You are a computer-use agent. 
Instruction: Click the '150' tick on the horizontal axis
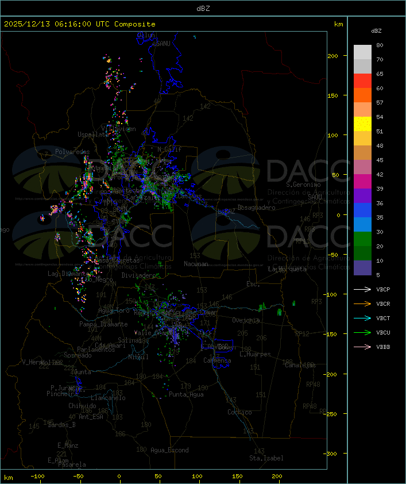point(237,477)
